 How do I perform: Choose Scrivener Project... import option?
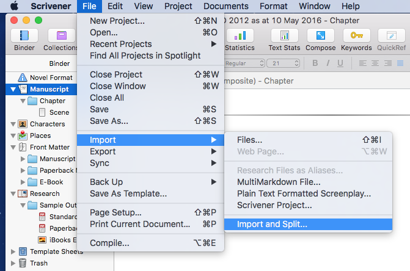click(x=309, y=205)
